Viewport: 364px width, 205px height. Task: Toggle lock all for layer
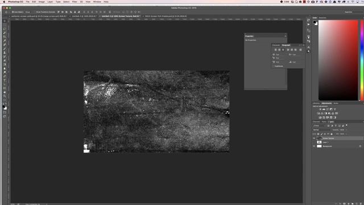point(332,134)
